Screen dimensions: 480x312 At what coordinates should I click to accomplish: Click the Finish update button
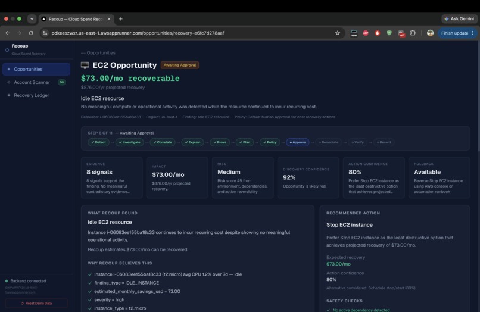point(457,33)
